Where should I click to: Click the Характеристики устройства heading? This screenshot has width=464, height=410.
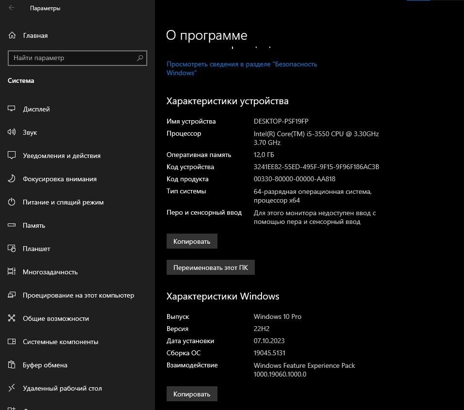(x=227, y=101)
